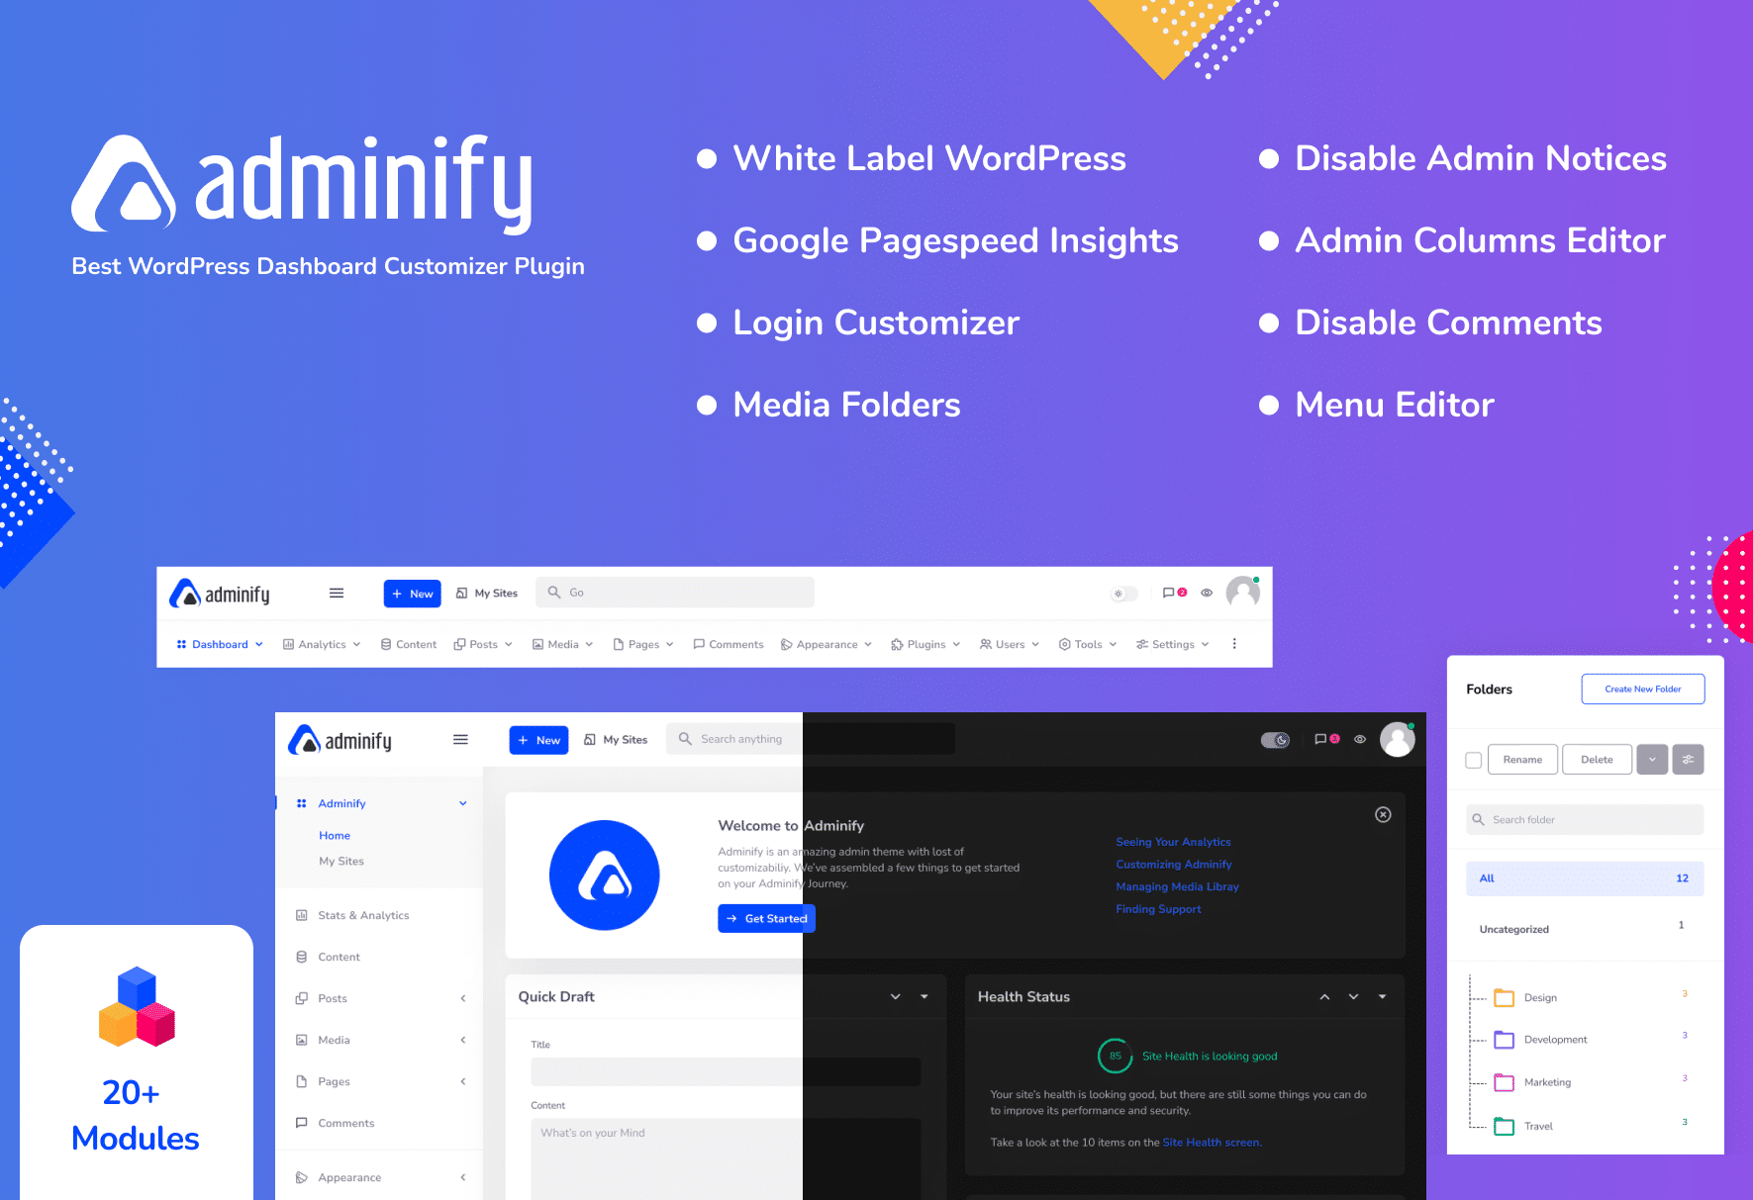Click eye preview icon in dark header
The height and width of the screenshot is (1200, 1753).
click(1360, 739)
